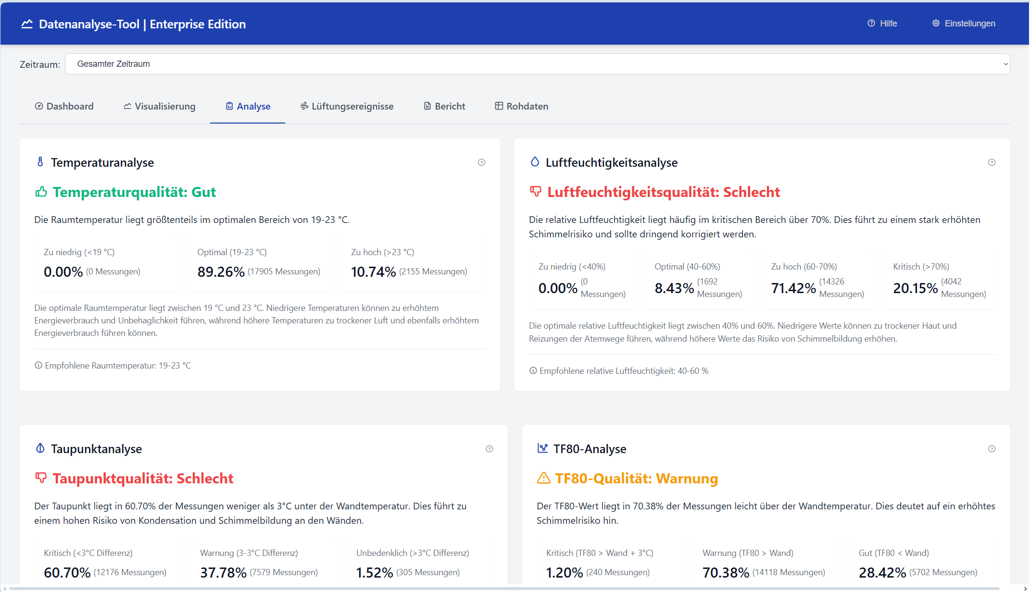Open the Bericht tab
Image resolution: width=1030 pixels, height=592 pixels.
(444, 106)
